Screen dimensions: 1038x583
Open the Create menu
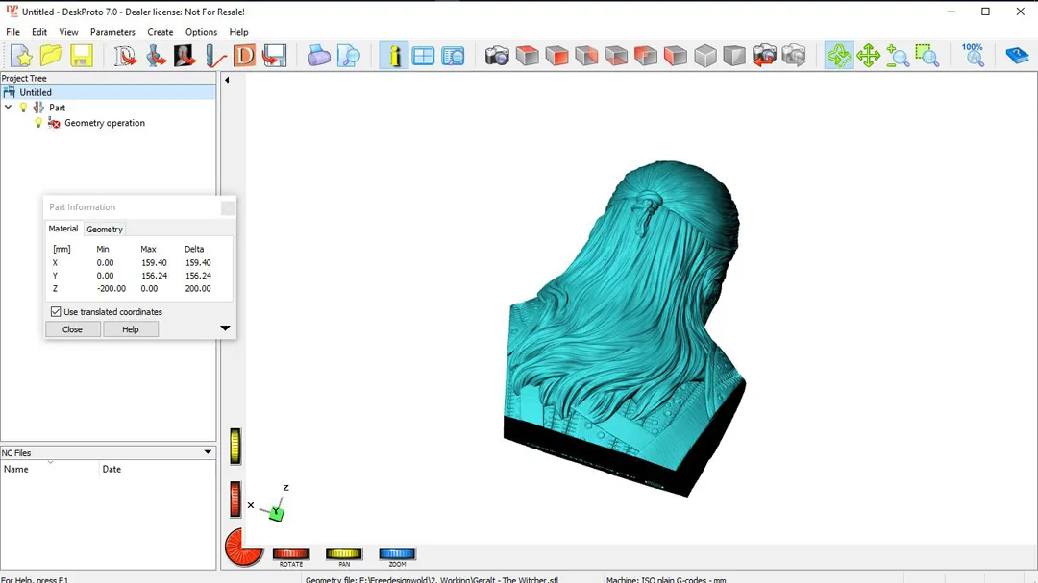[161, 32]
